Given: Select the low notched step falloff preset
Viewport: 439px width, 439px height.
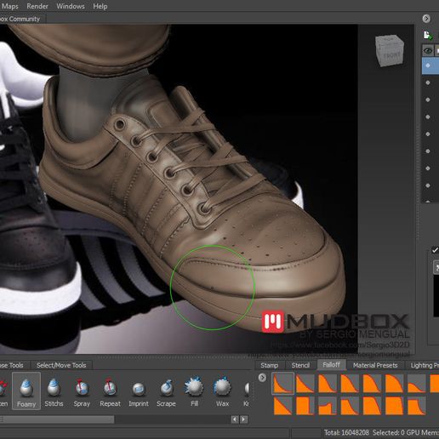Looking at the screenshot, I should (328, 406).
